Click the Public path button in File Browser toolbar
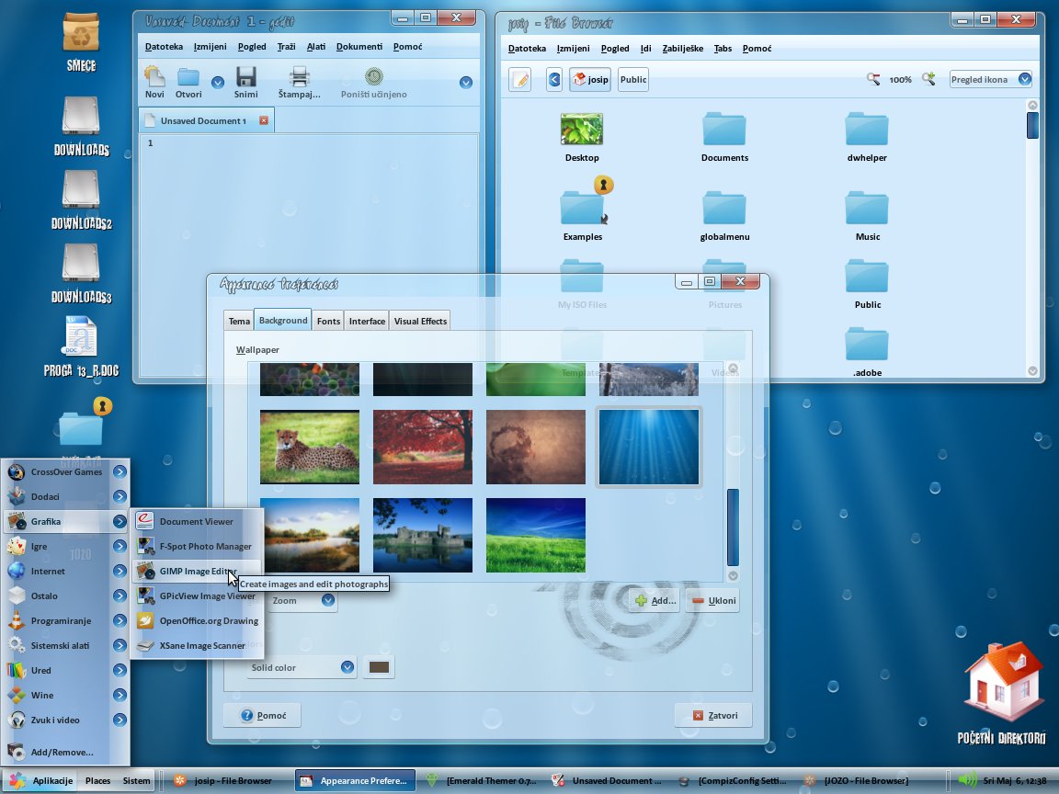This screenshot has height=794, width=1059. [x=632, y=80]
